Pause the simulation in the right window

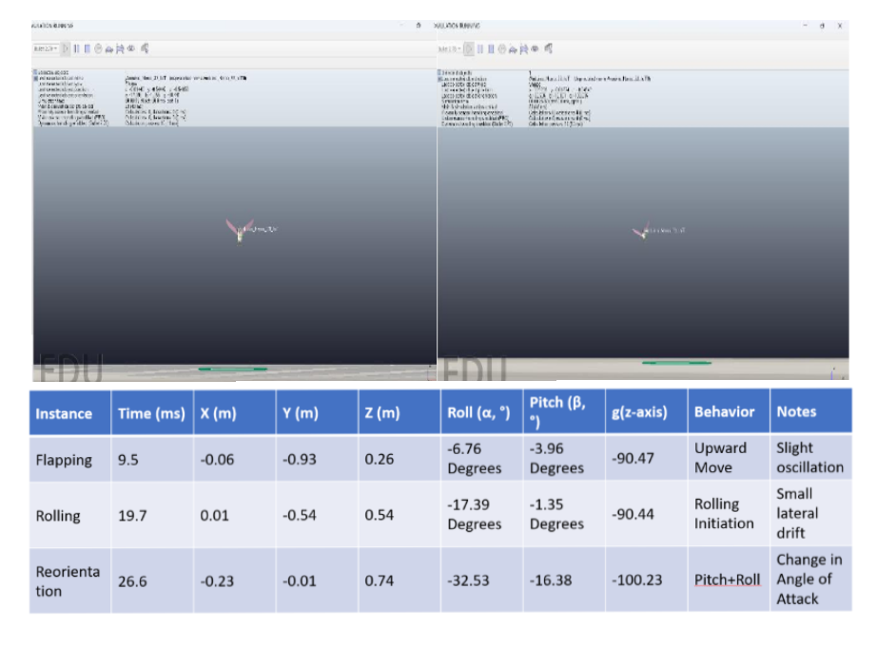click(x=481, y=48)
